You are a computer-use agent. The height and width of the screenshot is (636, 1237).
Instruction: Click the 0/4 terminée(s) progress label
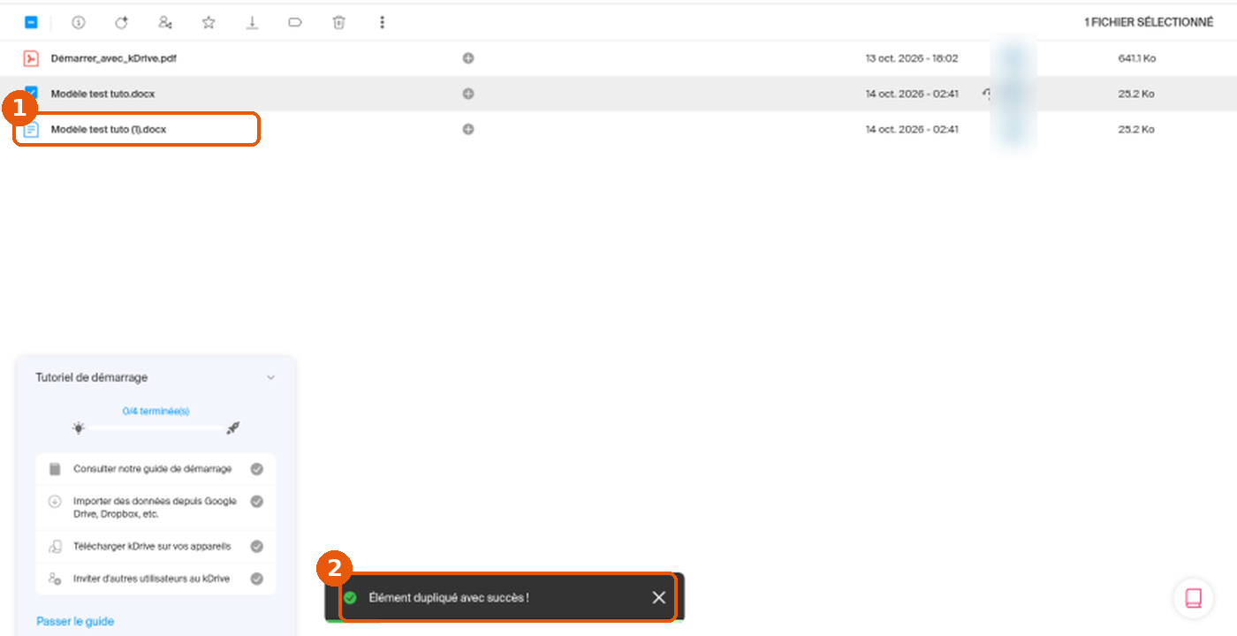click(156, 411)
